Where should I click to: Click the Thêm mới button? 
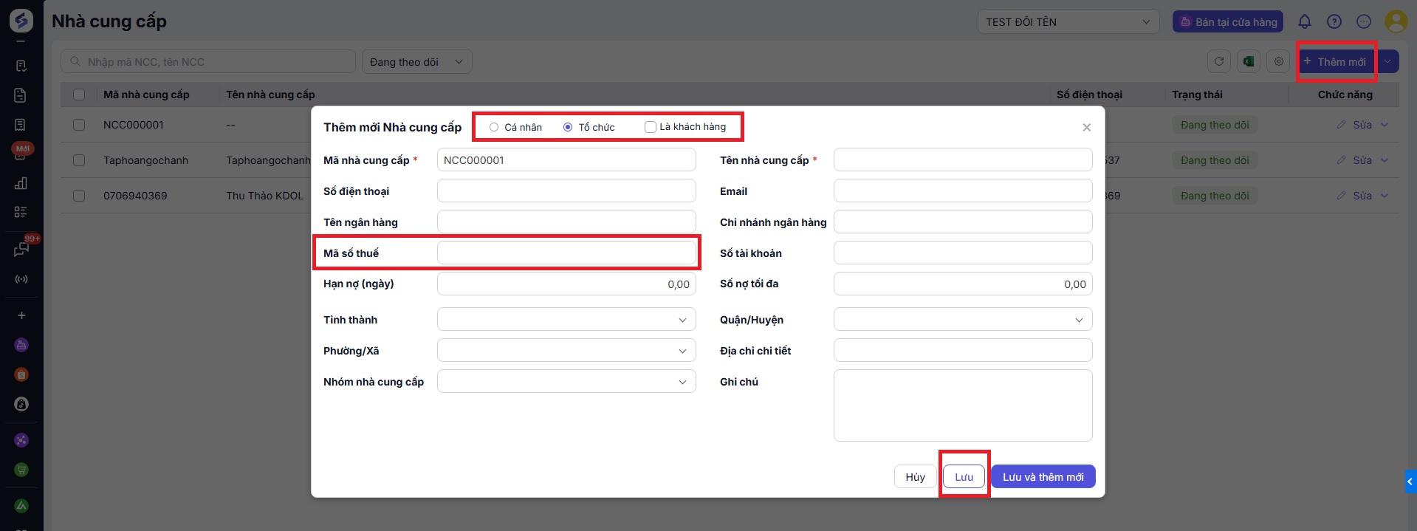(1337, 61)
